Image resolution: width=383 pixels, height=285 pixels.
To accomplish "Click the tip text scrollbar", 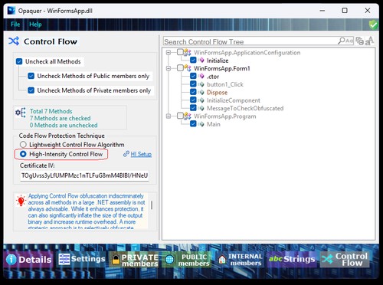I will point(152,205).
